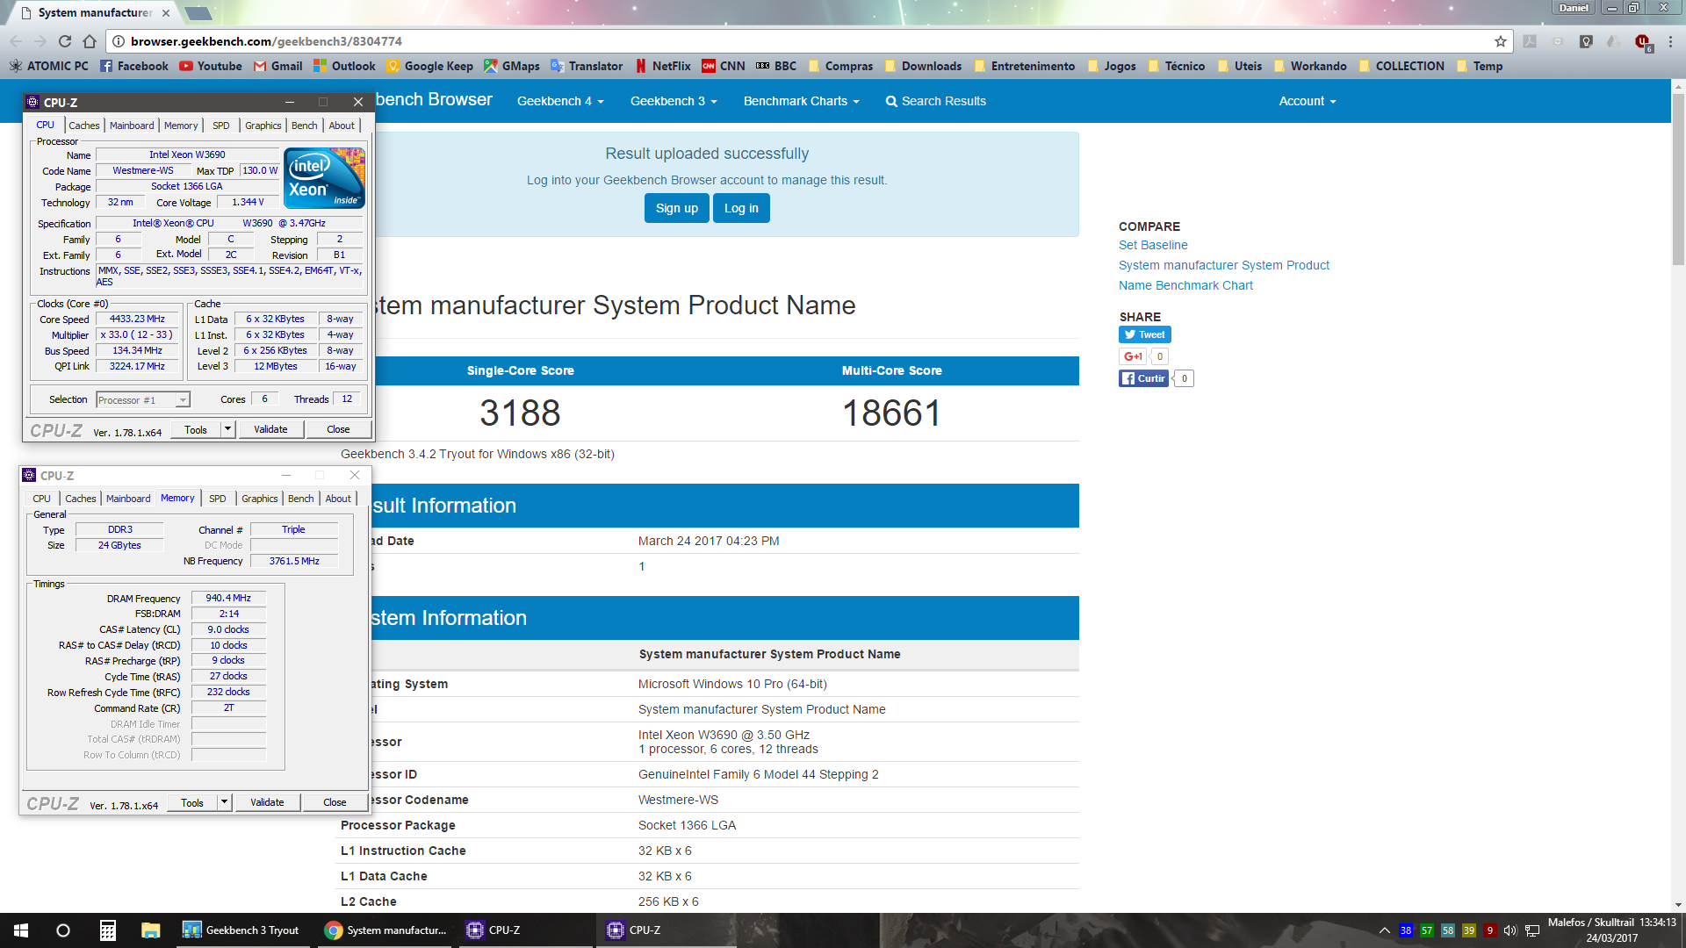1686x948 pixels.
Task: Expand the Geekbench 4 dropdown menu
Action: [x=560, y=101]
